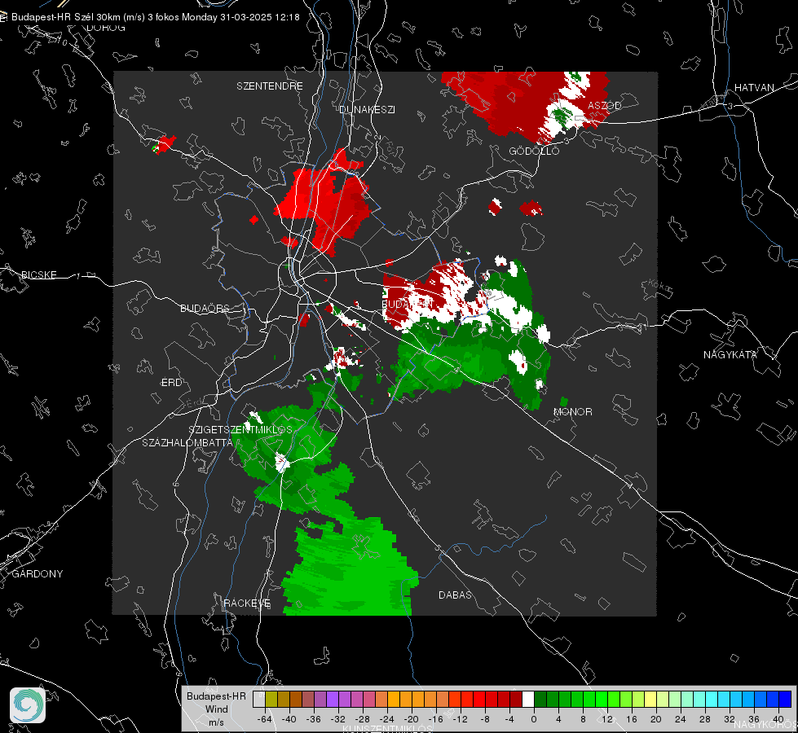Click the GÖDÖLLO town label
The image size is (798, 733).
tap(534, 151)
